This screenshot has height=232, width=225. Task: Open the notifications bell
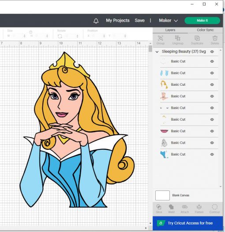[96, 21]
